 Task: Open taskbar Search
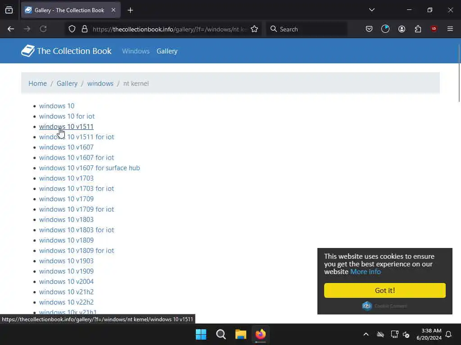click(x=221, y=334)
